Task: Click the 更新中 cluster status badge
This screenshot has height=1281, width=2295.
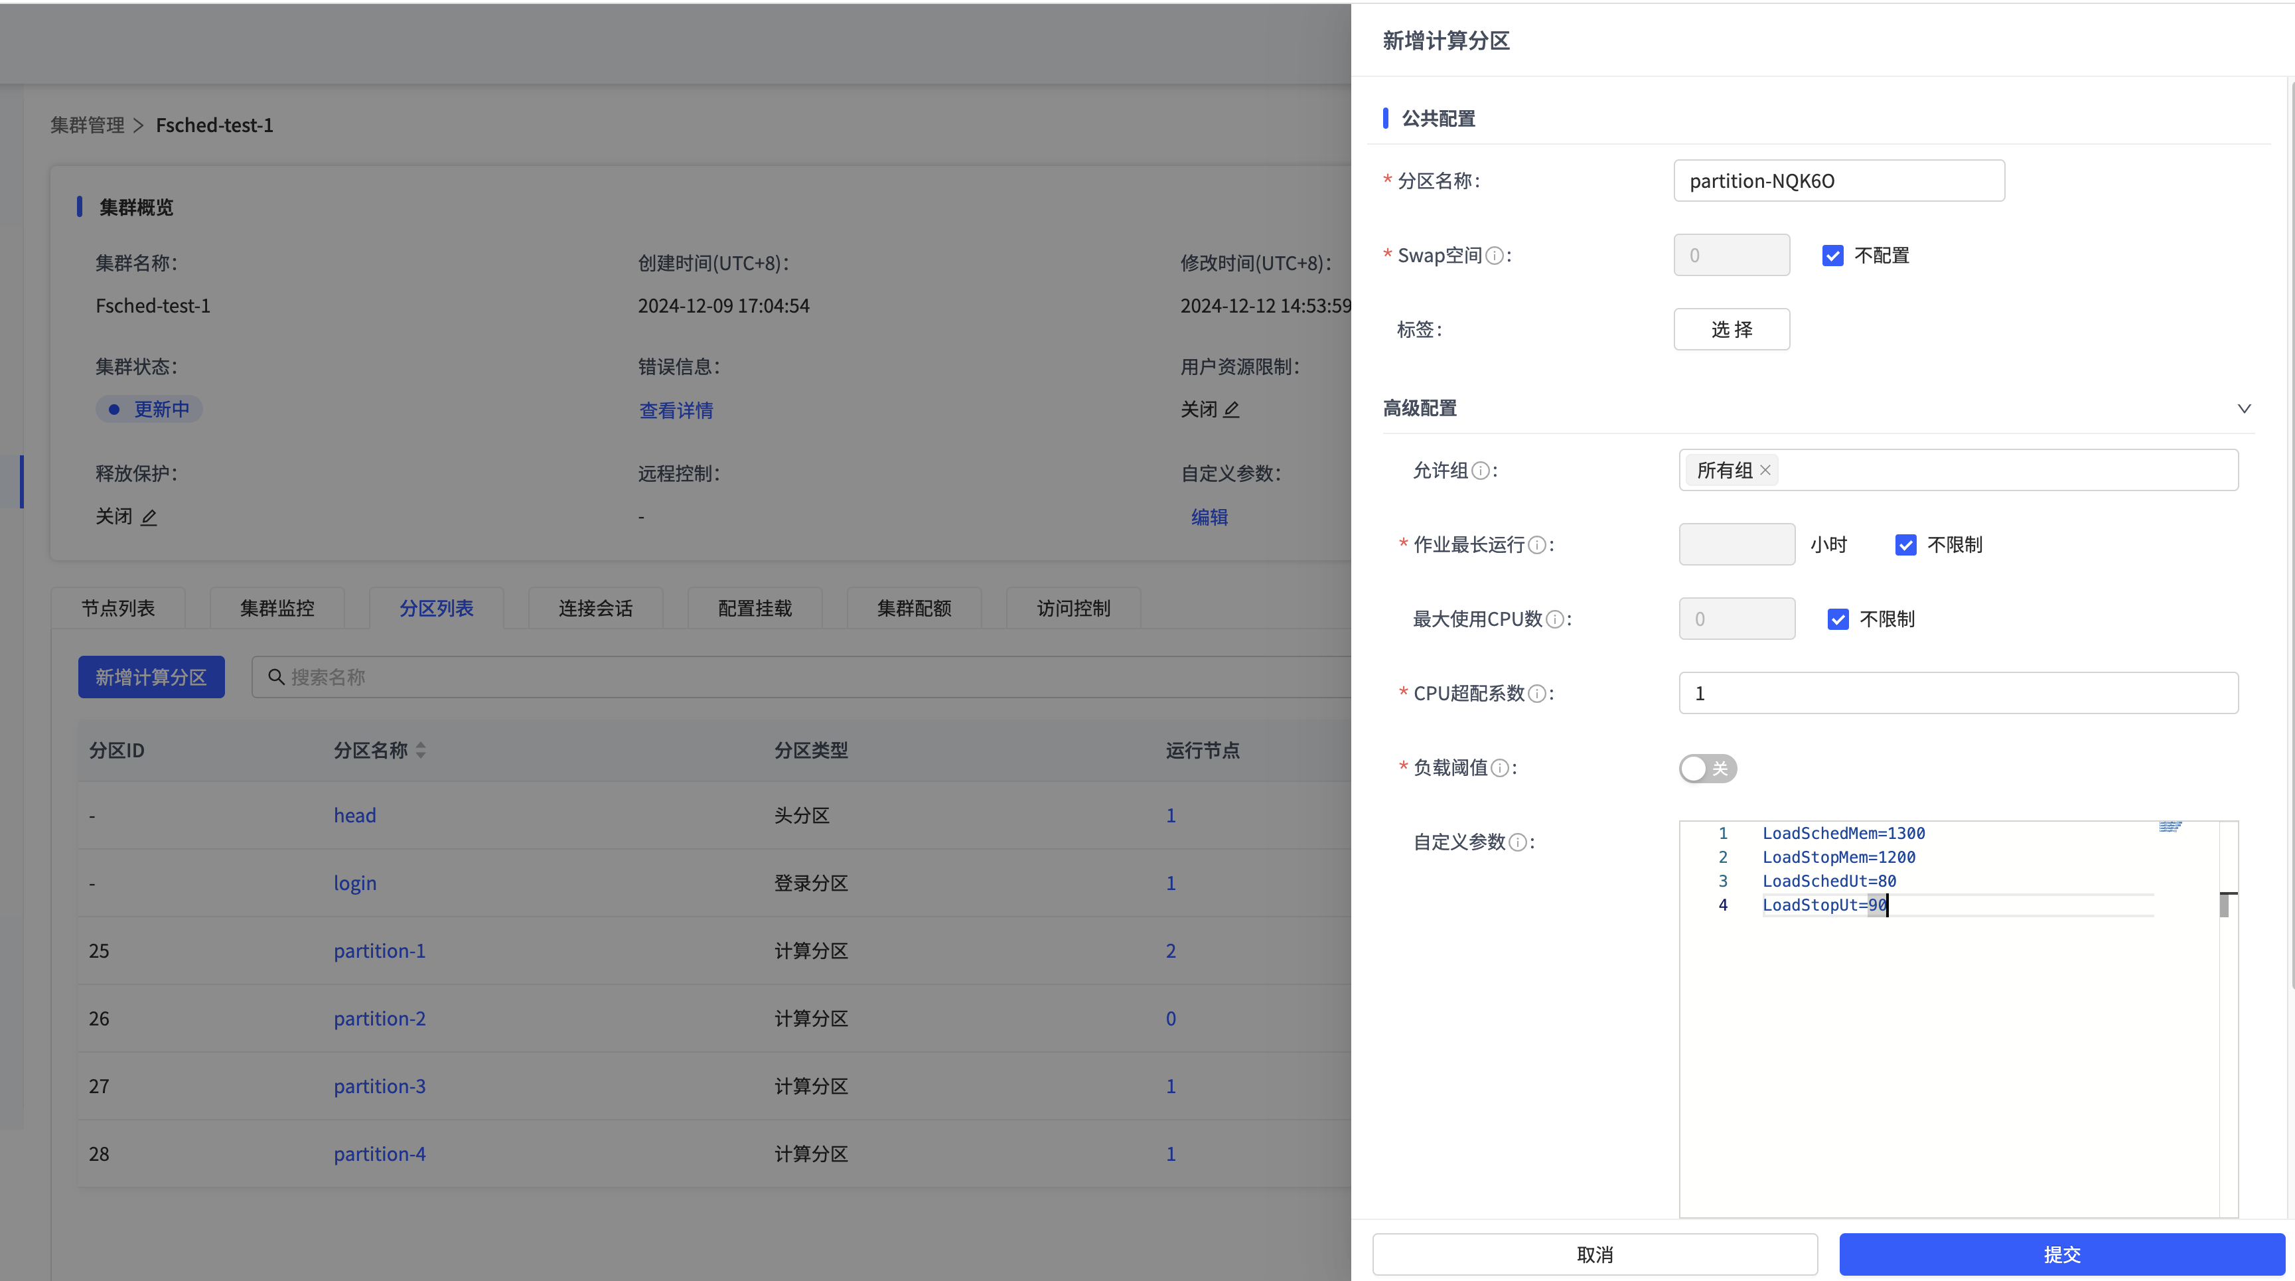Action: tap(149, 409)
